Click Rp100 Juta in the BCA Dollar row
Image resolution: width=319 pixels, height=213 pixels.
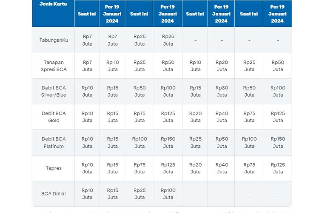pyautogui.click(x=168, y=193)
